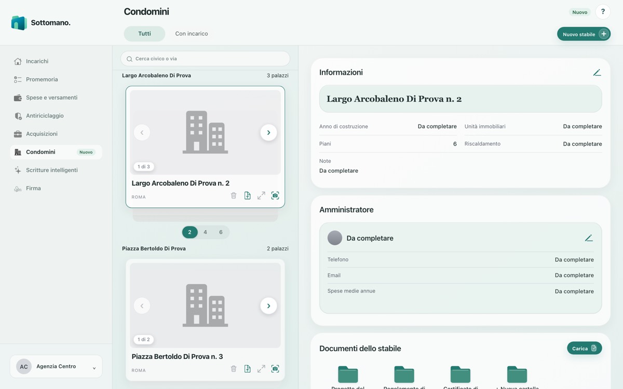
Task: Open Scritture intelligenti
Action: pyautogui.click(x=56, y=170)
